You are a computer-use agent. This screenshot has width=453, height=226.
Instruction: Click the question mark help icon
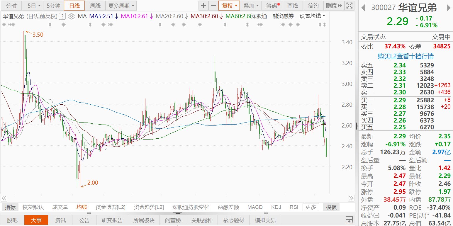(62, 16)
